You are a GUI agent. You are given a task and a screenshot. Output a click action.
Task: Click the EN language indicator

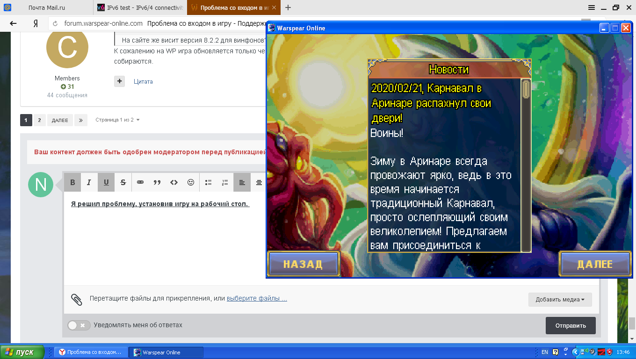[x=544, y=352]
